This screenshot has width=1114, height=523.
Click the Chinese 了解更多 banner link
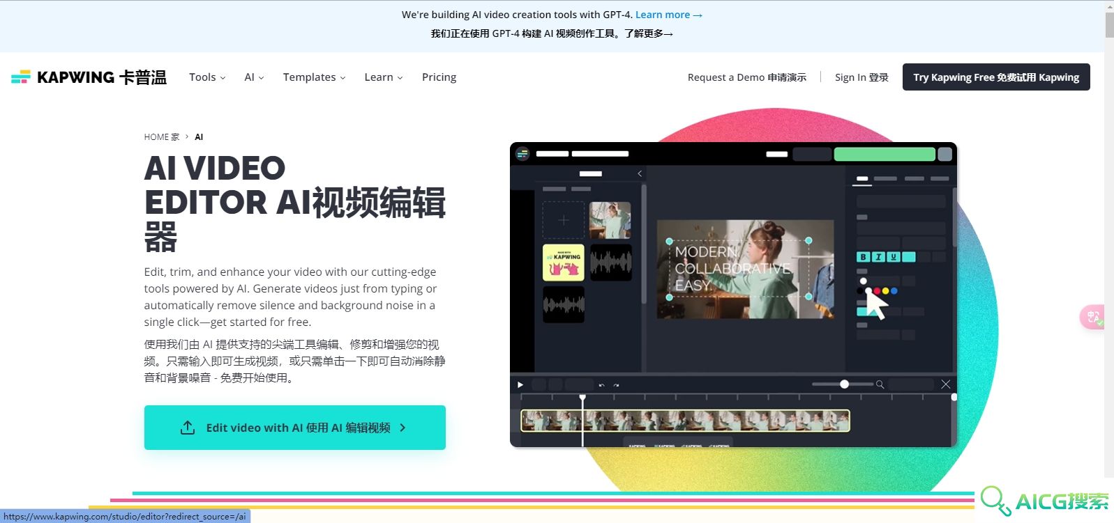[x=649, y=33]
